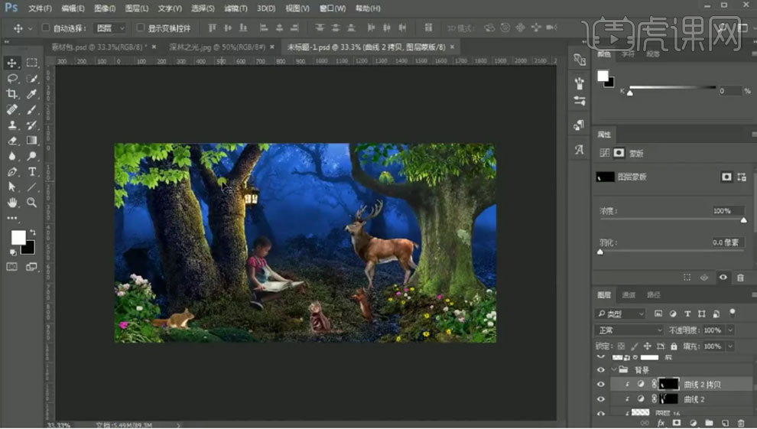The width and height of the screenshot is (757, 429).
Task: Toggle layer filter on/off switch
Action: pos(733,312)
